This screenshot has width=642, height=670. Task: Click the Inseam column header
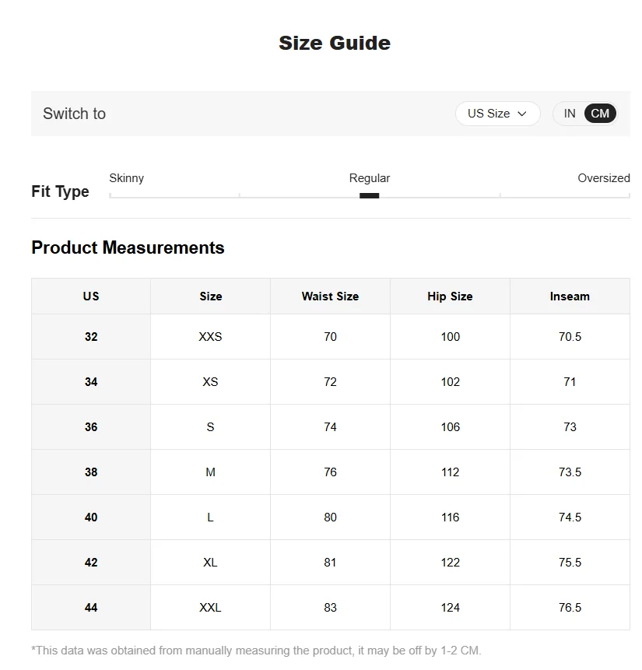570,296
